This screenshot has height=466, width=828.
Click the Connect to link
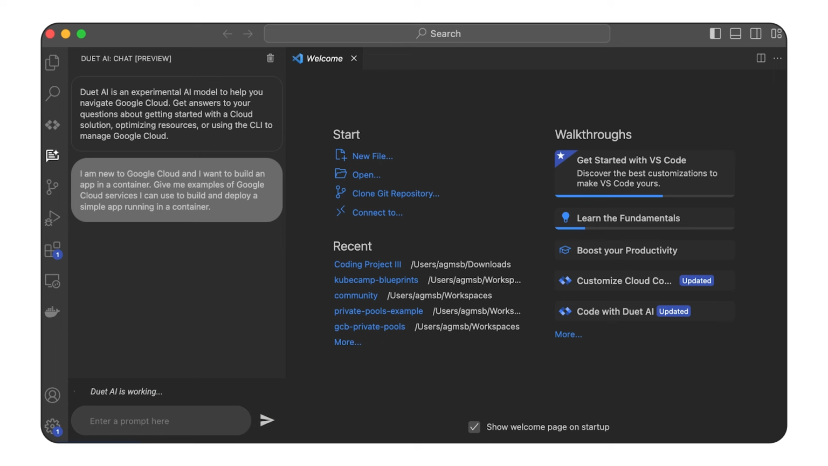point(377,213)
